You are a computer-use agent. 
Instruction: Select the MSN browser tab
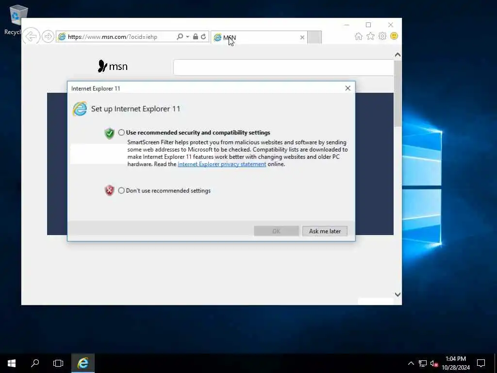pos(259,37)
